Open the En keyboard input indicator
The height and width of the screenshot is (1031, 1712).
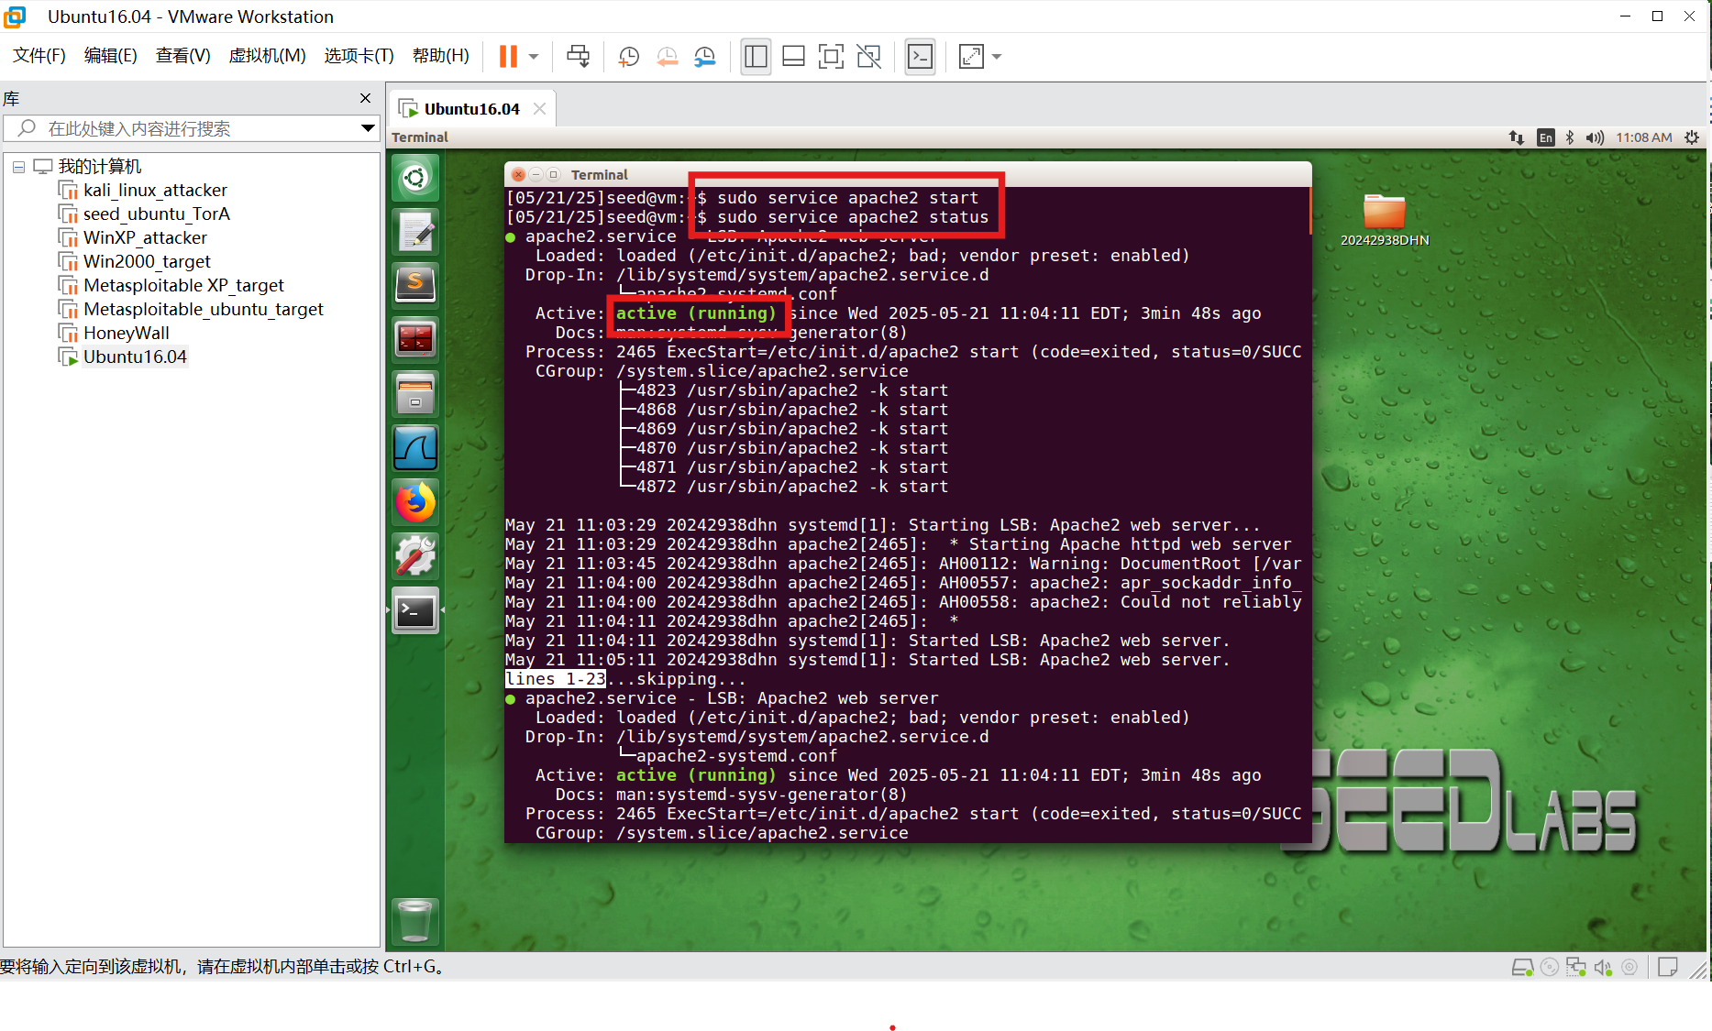[1546, 137]
